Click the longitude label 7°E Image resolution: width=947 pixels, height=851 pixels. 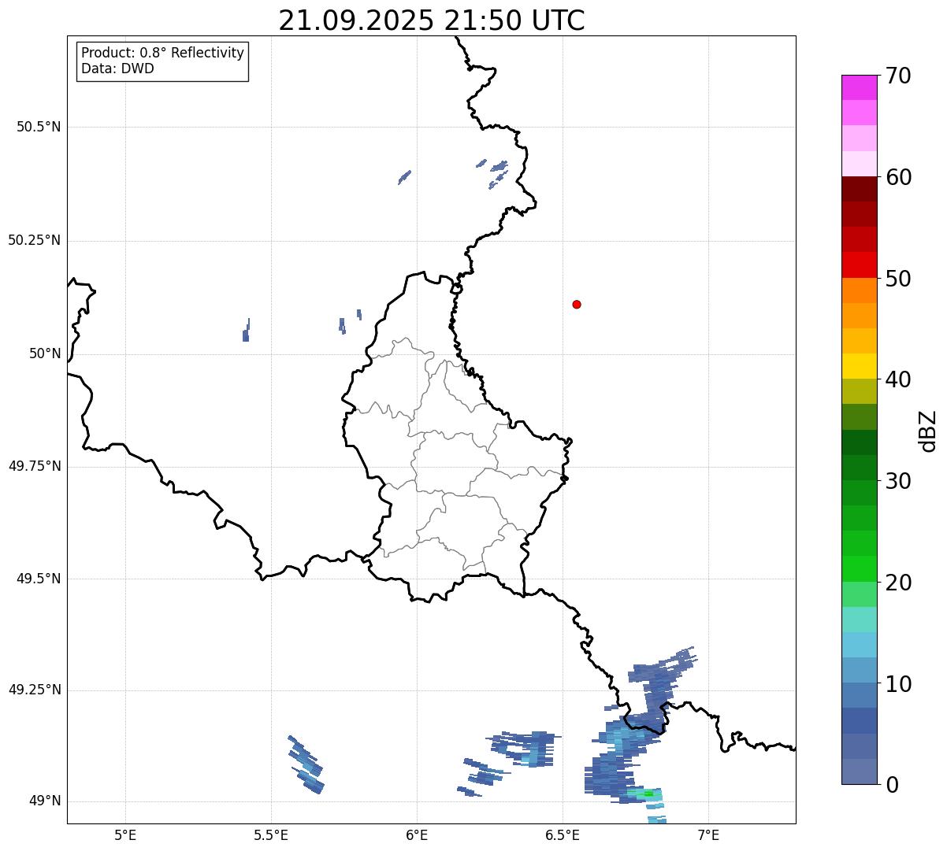coord(709,834)
